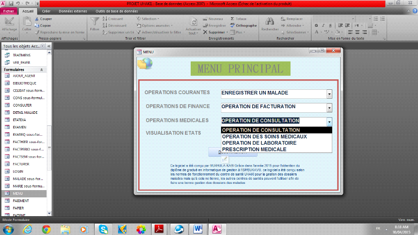The image size is (418, 235).
Task: Open Atteindre dropdown
Action: tap(293, 26)
